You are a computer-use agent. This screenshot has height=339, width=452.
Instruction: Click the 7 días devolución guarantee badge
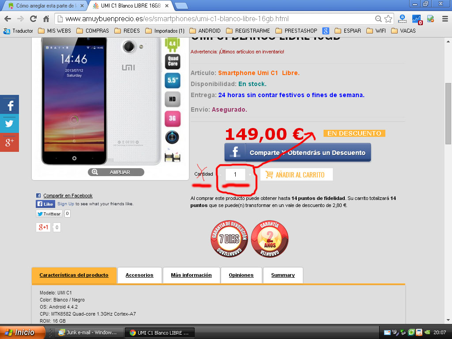pyautogui.click(x=229, y=239)
